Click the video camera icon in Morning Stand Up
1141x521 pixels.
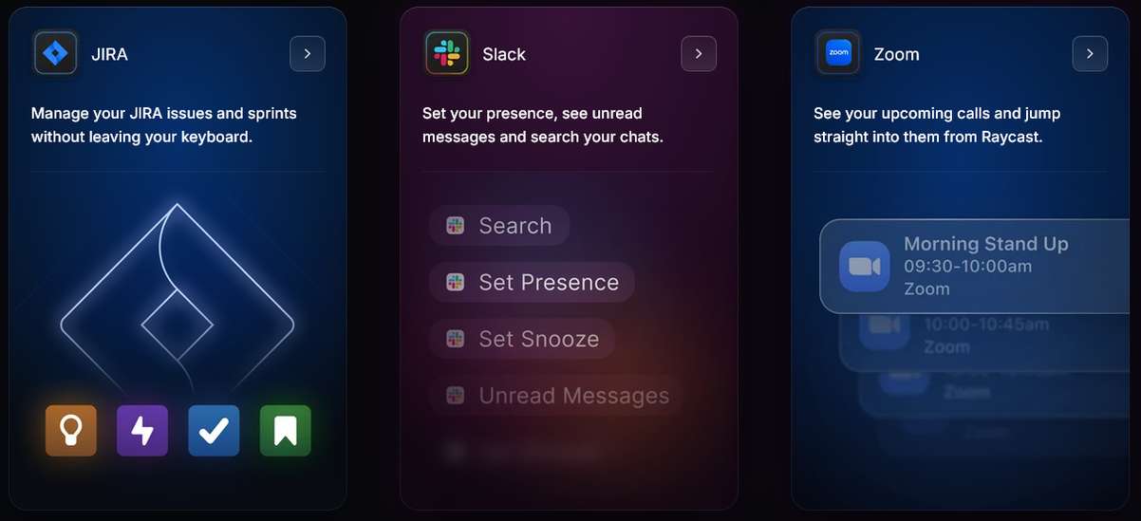coord(864,266)
